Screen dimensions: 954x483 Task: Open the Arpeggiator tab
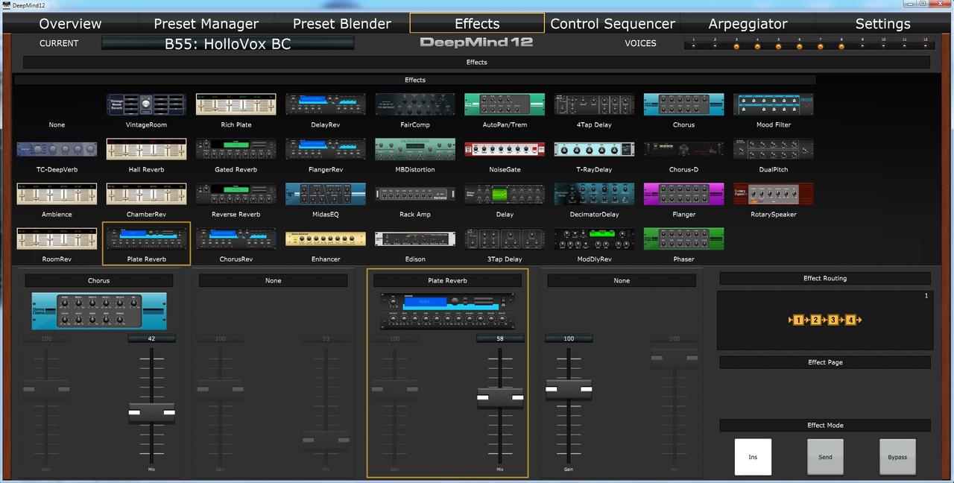pyautogui.click(x=748, y=23)
